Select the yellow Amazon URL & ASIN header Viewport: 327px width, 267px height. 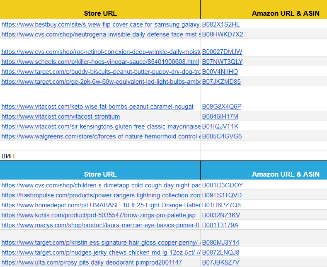pos(264,10)
